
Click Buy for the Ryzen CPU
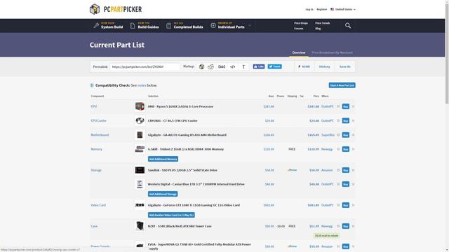(x=346, y=106)
